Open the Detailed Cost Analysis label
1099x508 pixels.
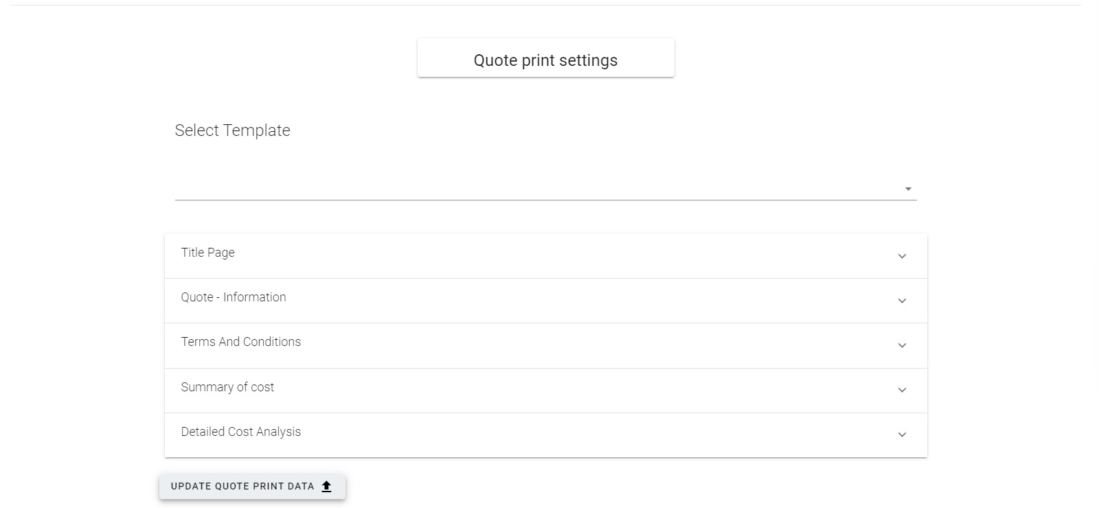click(x=240, y=432)
